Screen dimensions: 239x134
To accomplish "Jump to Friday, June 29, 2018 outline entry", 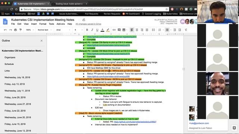I will [x=15, y=98].
